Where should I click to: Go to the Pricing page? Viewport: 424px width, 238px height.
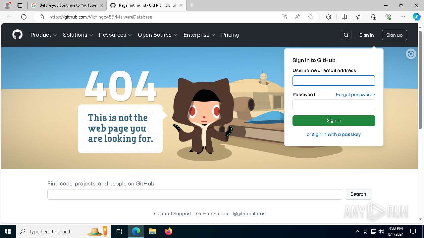[x=230, y=35]
